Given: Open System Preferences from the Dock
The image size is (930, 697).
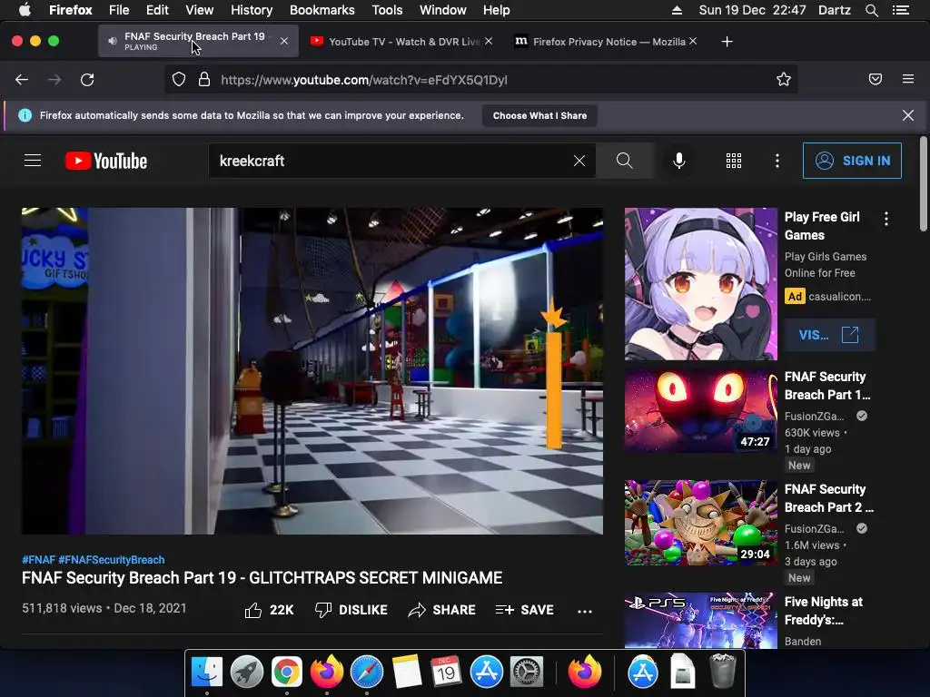Looking at the screenshot, I should [527, 672].
